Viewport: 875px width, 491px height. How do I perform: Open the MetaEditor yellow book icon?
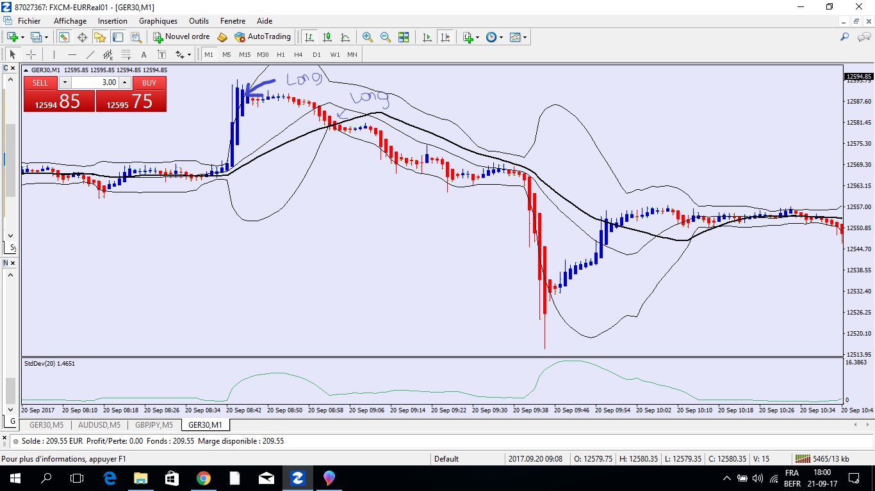[x=222, y=37]
